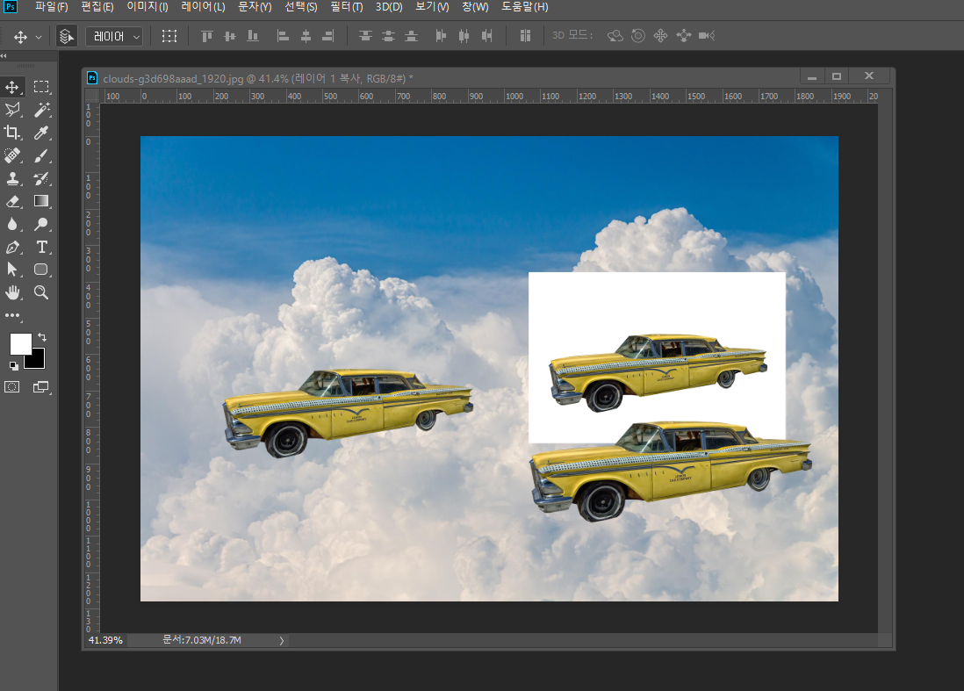The width and height of the screenshot is (964, 691).
Task: Select the Eraser tool
Action: pyautogui.click(x=12, y=202)
